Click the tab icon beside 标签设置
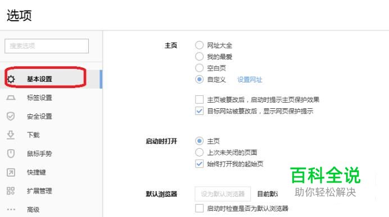The height and width of the screenshot is (217, 389). click(11, 98)
